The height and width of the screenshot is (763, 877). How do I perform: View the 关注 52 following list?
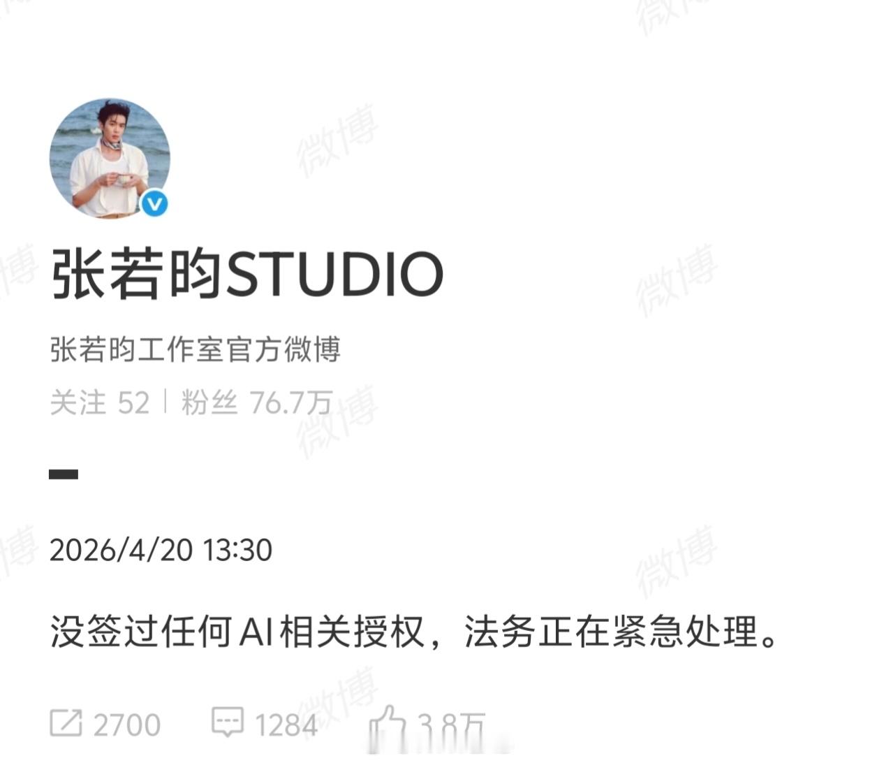pyautogui.click(x=100, y=403)
